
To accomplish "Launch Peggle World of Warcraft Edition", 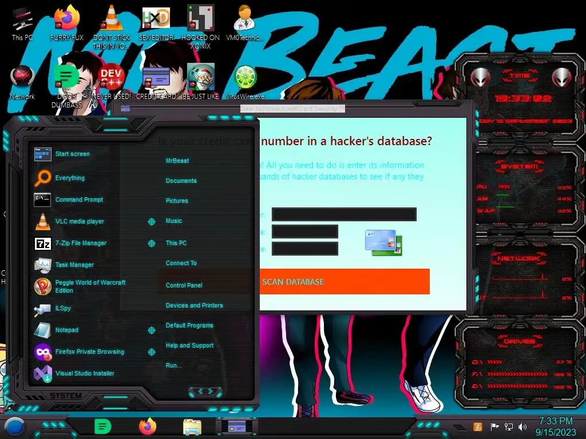I will tap(90, 286).
